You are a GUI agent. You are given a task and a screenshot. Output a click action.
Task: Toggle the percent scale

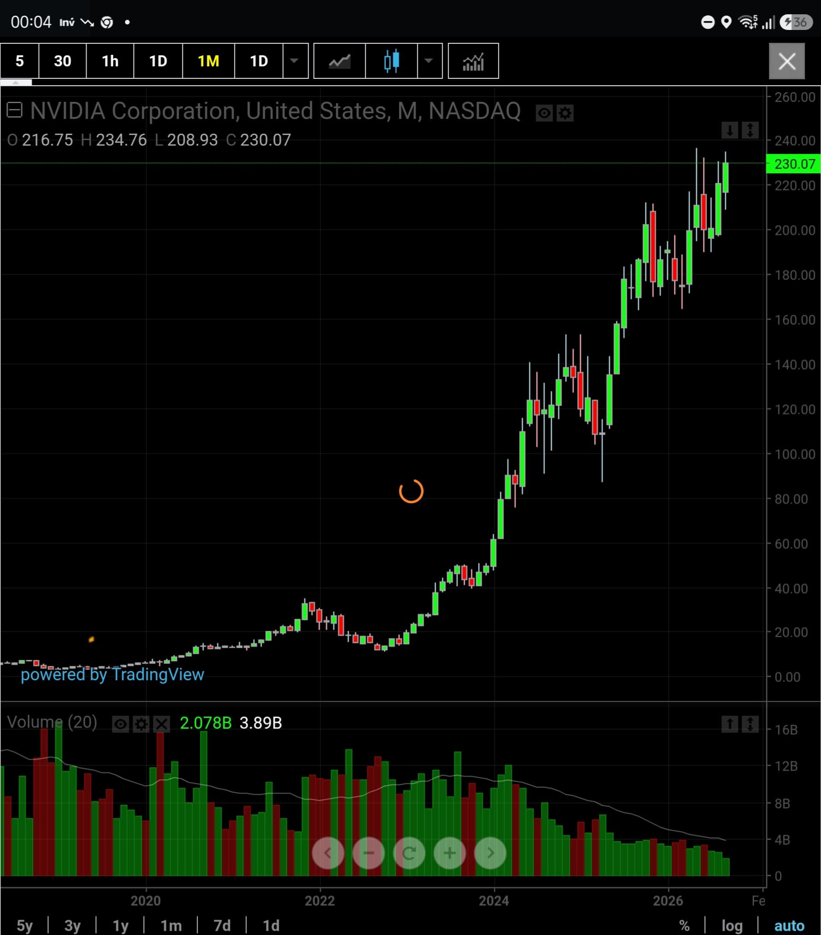[x=685, y=925]
